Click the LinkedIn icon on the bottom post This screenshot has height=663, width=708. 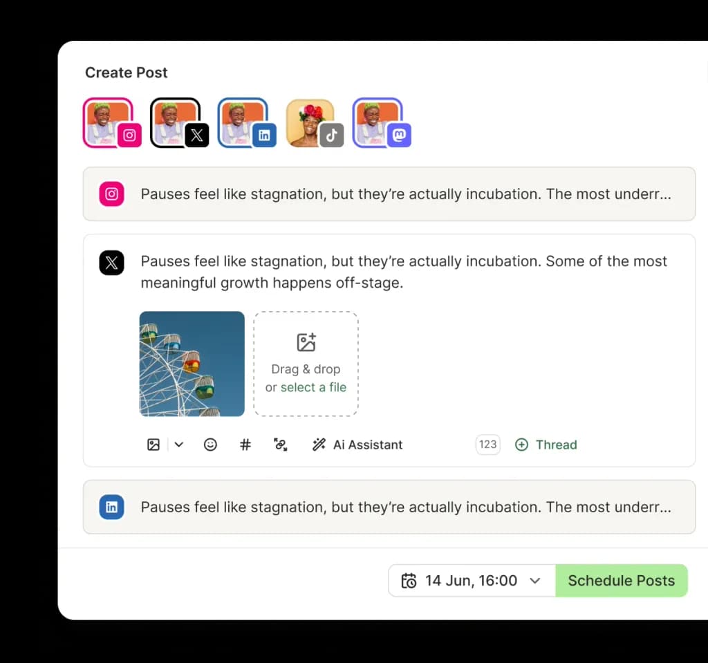tap(111, 507)
